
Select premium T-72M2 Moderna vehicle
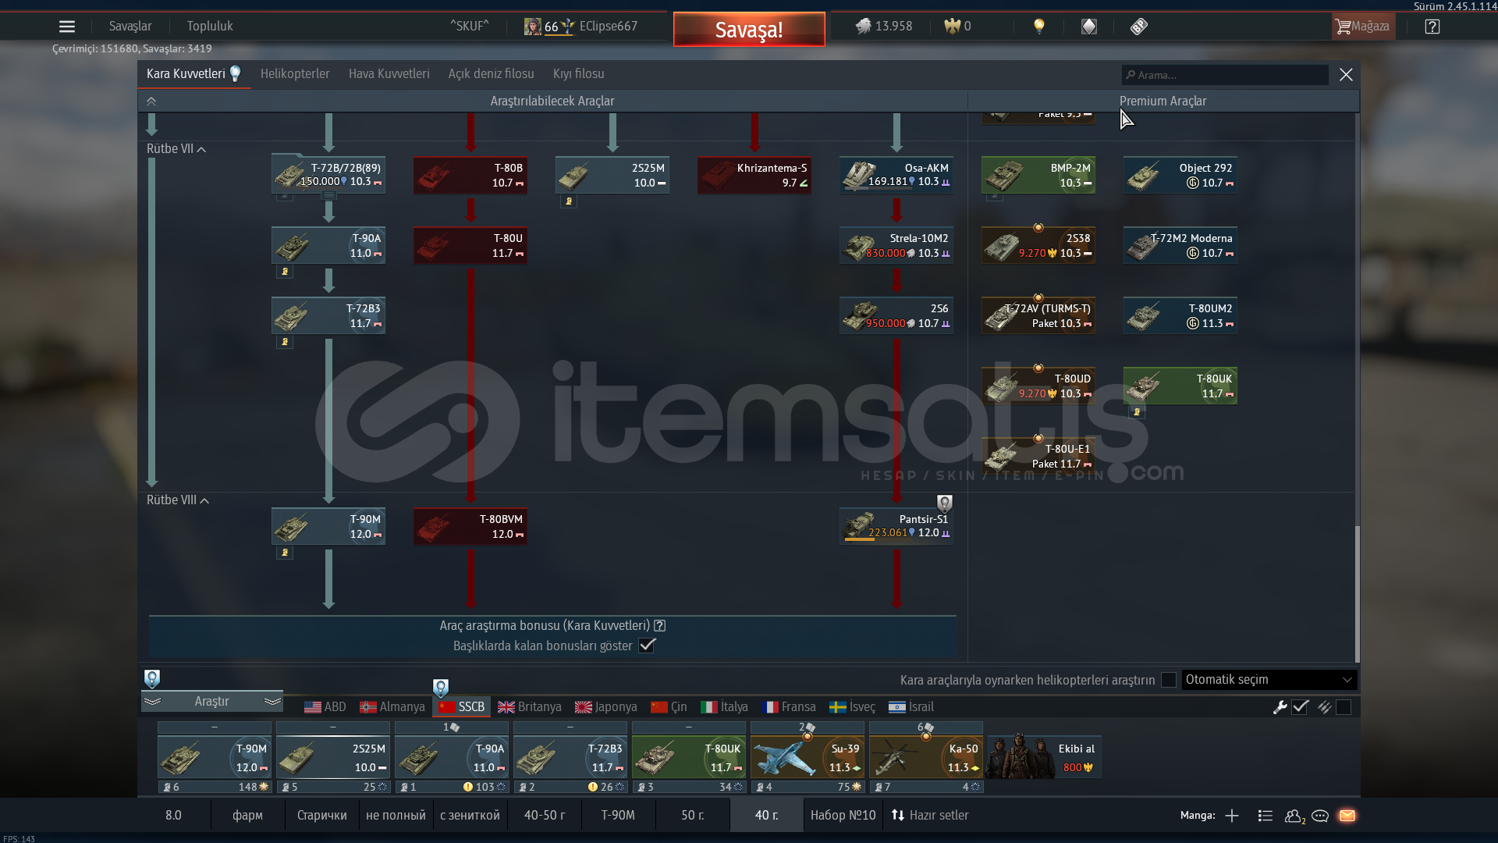[x=1180, y=245]
